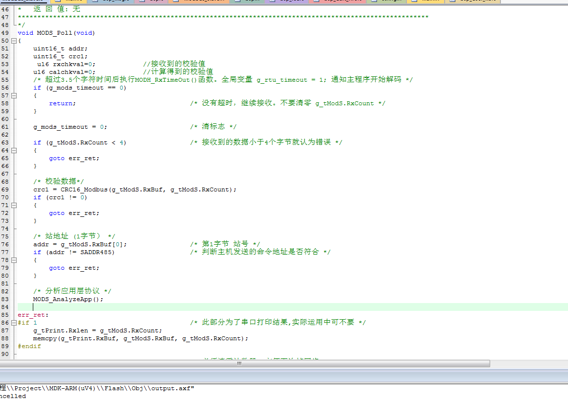Click the 'err_ret:' label

pos(33,315)
